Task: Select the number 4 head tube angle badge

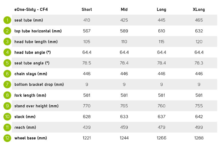Action: click(7, 52)
